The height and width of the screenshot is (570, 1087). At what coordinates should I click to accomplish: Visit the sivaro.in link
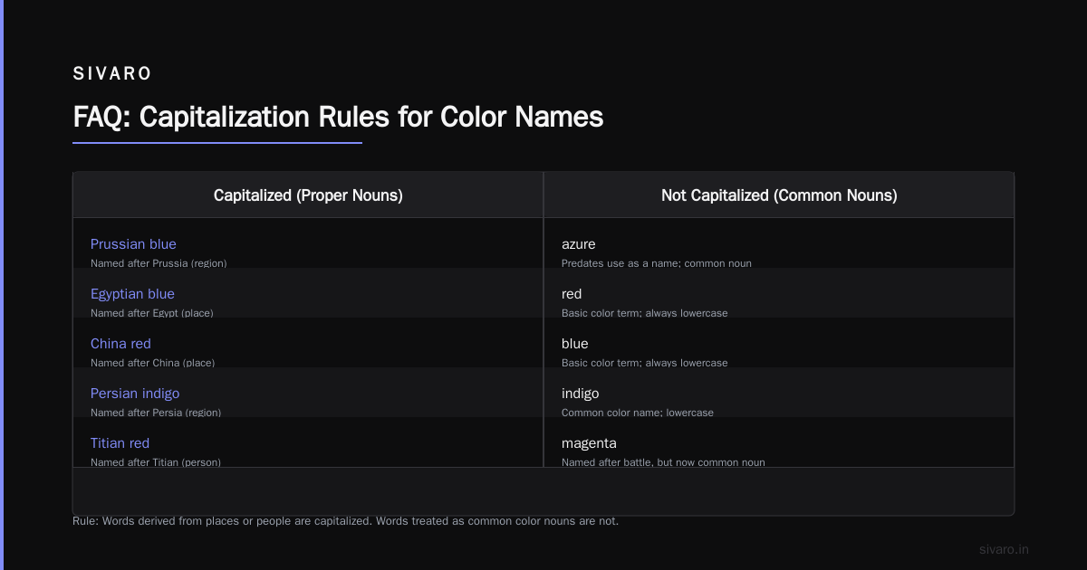[x=1004, y=549]
